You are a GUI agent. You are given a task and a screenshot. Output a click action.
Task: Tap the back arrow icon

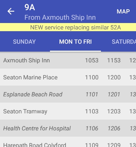coord(11,11)
